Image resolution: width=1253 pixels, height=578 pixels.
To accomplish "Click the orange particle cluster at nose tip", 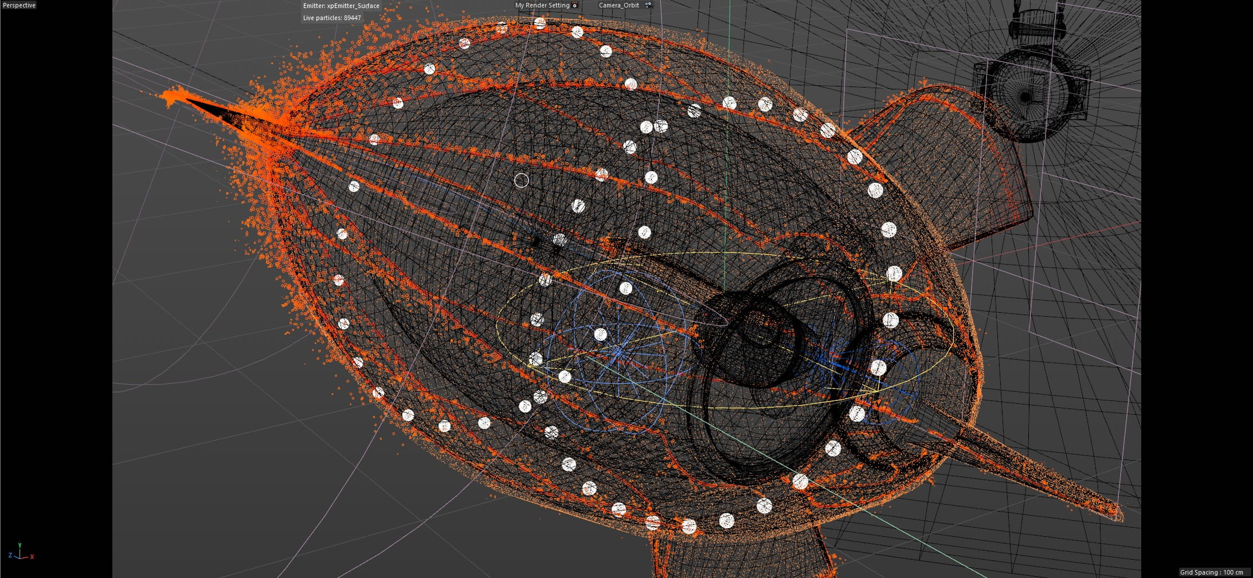I will [172, 99].
